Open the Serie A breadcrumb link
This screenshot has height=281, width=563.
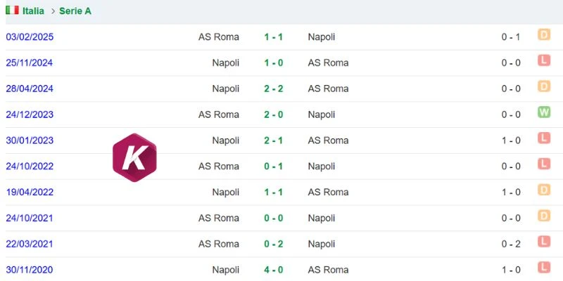pyautogui.click(x=75, y=11)
